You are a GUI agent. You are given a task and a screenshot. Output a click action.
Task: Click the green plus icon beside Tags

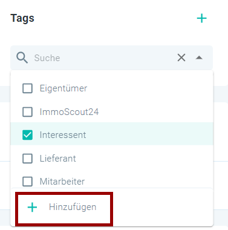pos(201,19)
